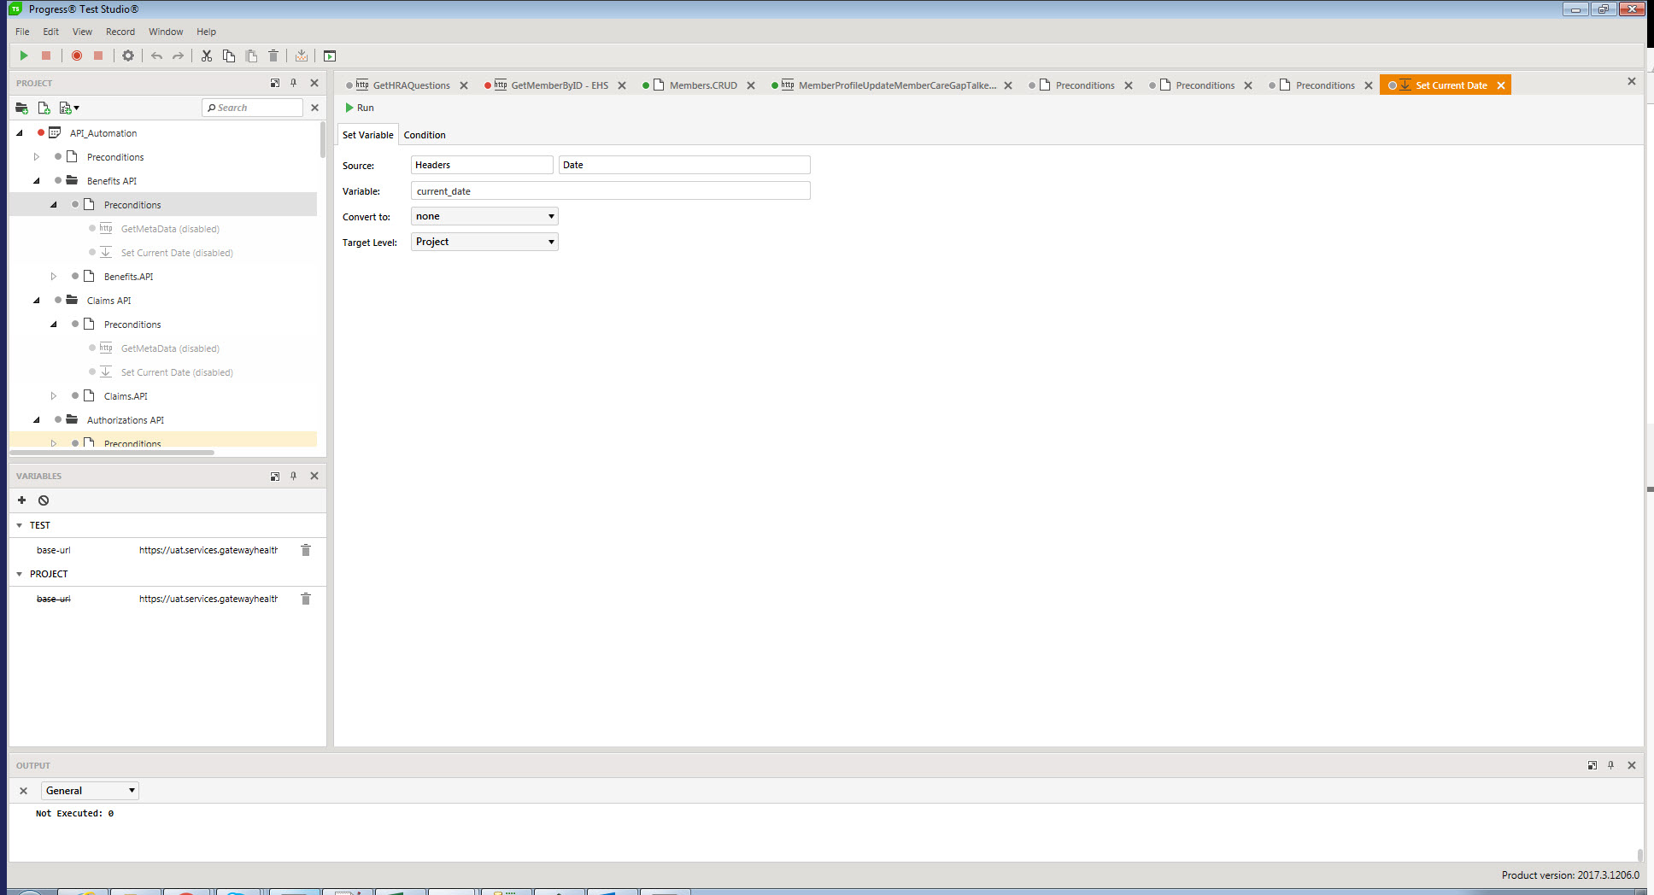Click the Cut scissors icon
This screenshot has height=895, width=1654.
pos(206,56)
